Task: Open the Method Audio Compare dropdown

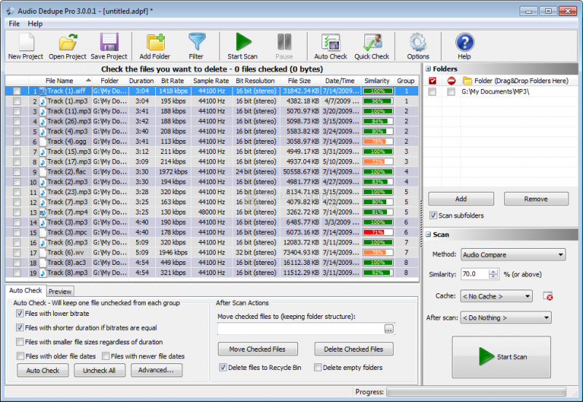Action: click(513, 255)
